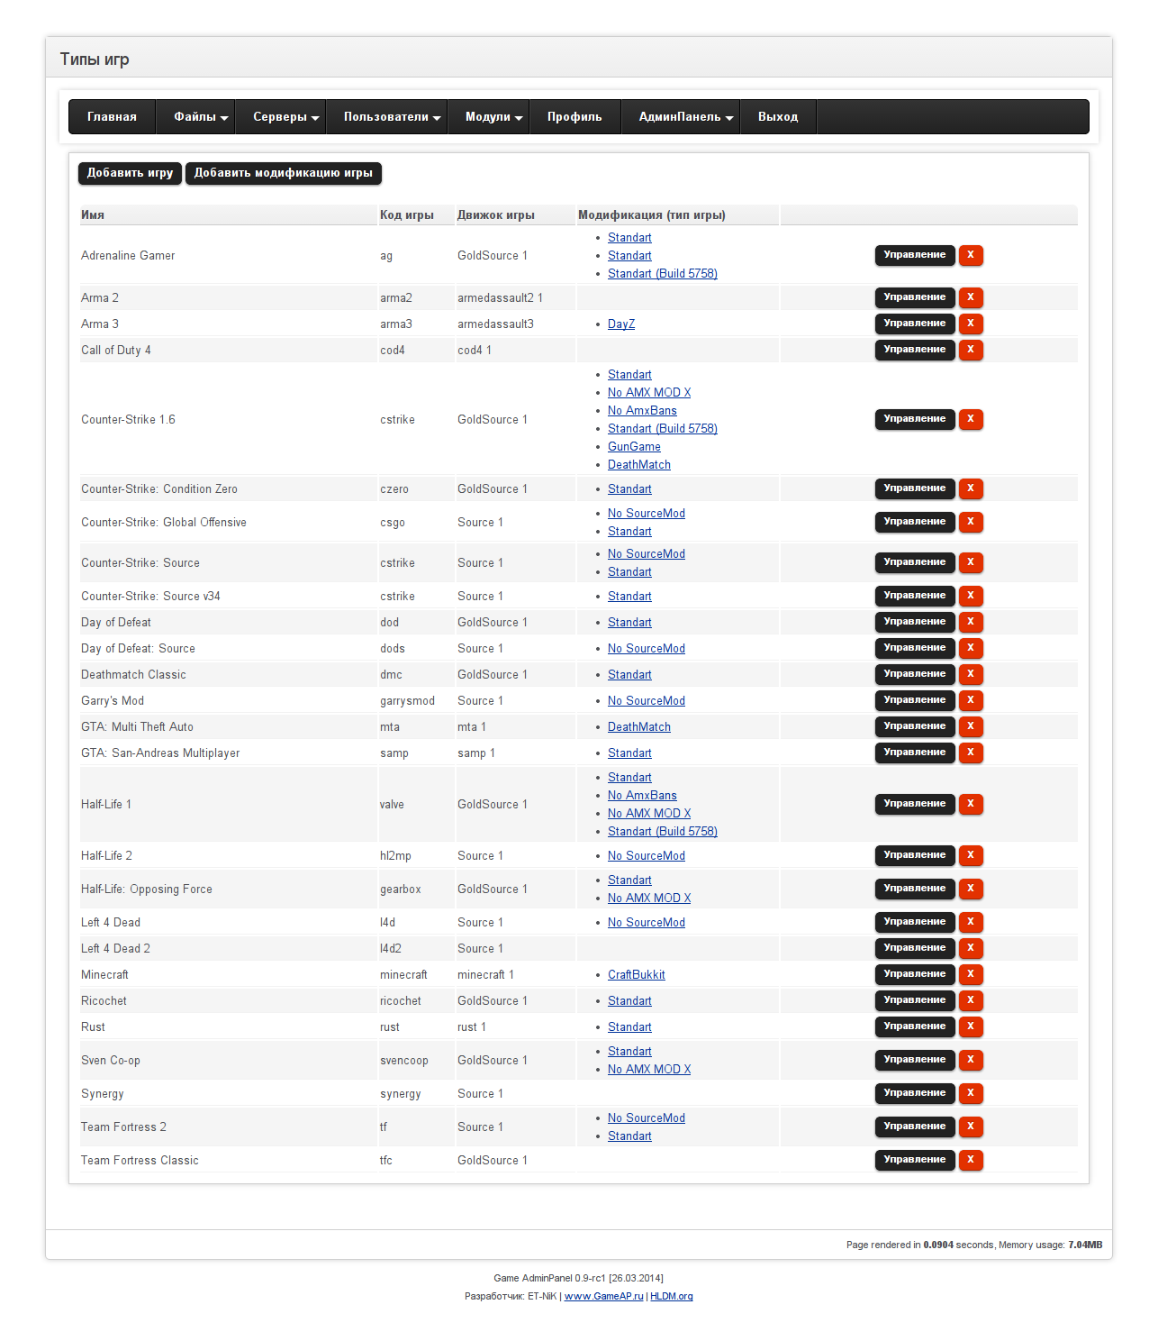This screenshot has width=1158, height=1341.
Task: Click Управление in the Synergy row
Action: tap(915, 1093)
